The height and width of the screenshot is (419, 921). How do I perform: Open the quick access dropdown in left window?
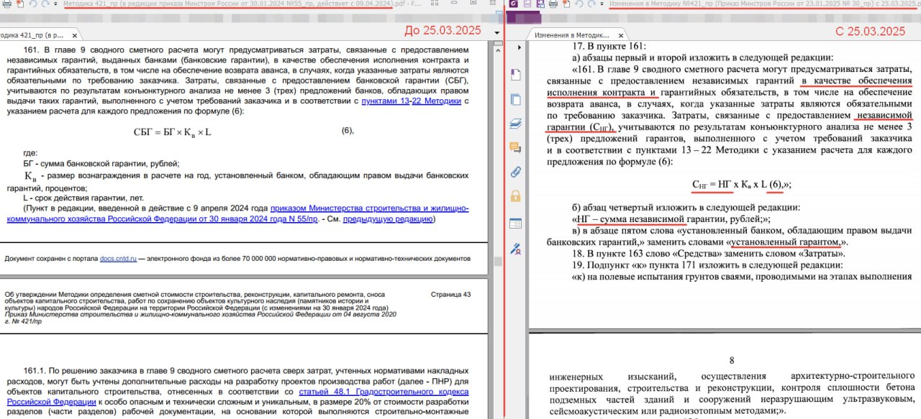coord(55,4)
